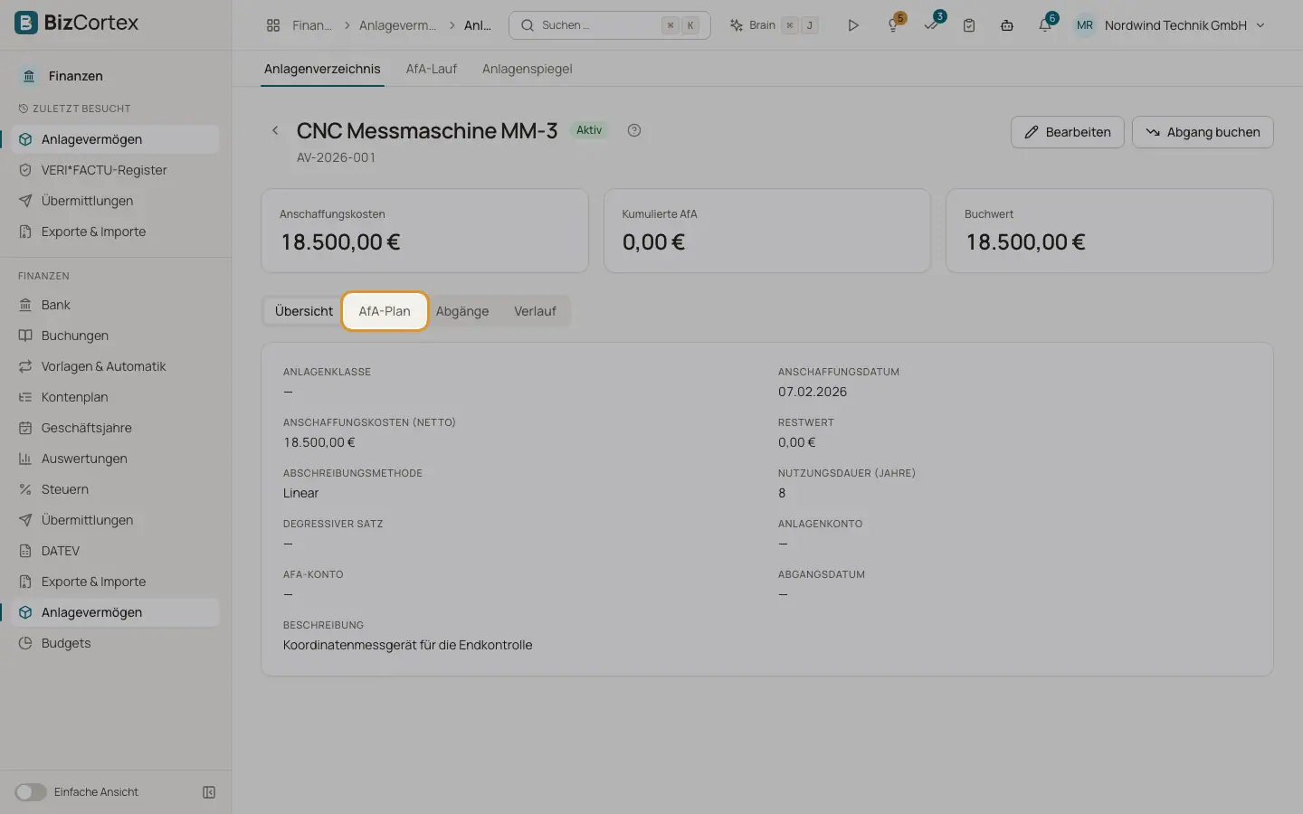Toggle the Einfache Ansicht switch
Screen dimensions: 1303x814
pyautogui.click(x=31, y=792)
